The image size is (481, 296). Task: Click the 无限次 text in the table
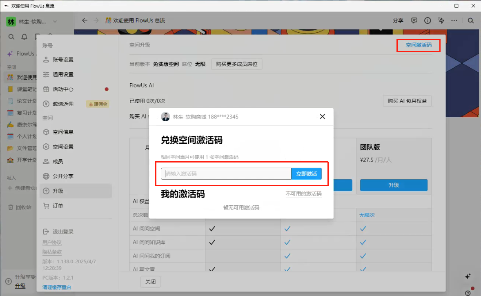point(367,215)
